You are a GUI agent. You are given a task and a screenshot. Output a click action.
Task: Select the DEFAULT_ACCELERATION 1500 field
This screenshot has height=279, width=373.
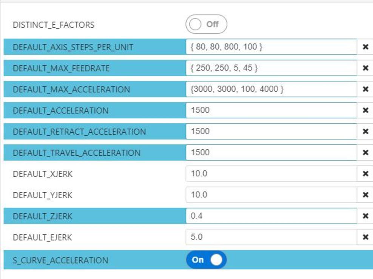[271, 110]
